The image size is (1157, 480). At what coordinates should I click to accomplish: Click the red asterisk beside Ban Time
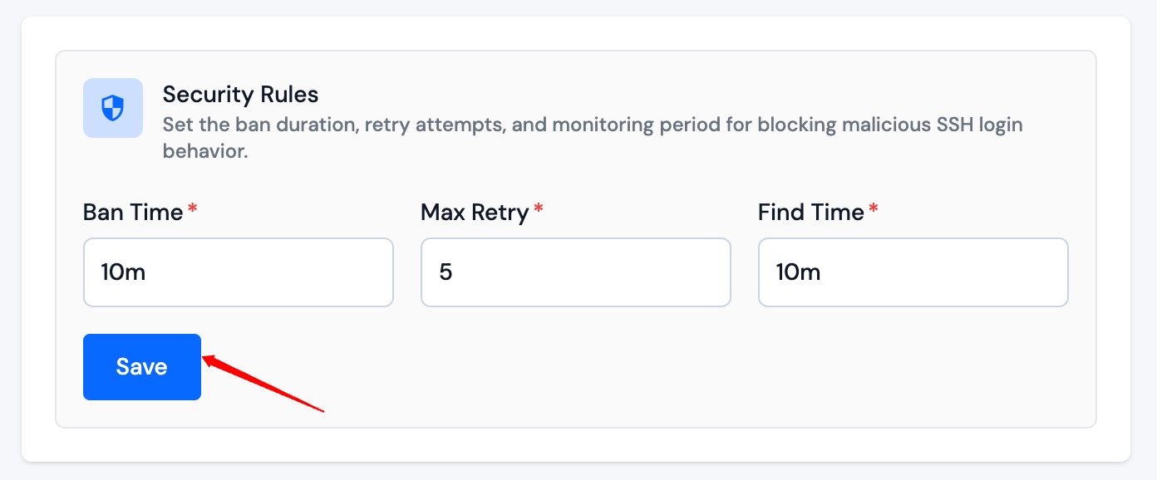[192, 208]
